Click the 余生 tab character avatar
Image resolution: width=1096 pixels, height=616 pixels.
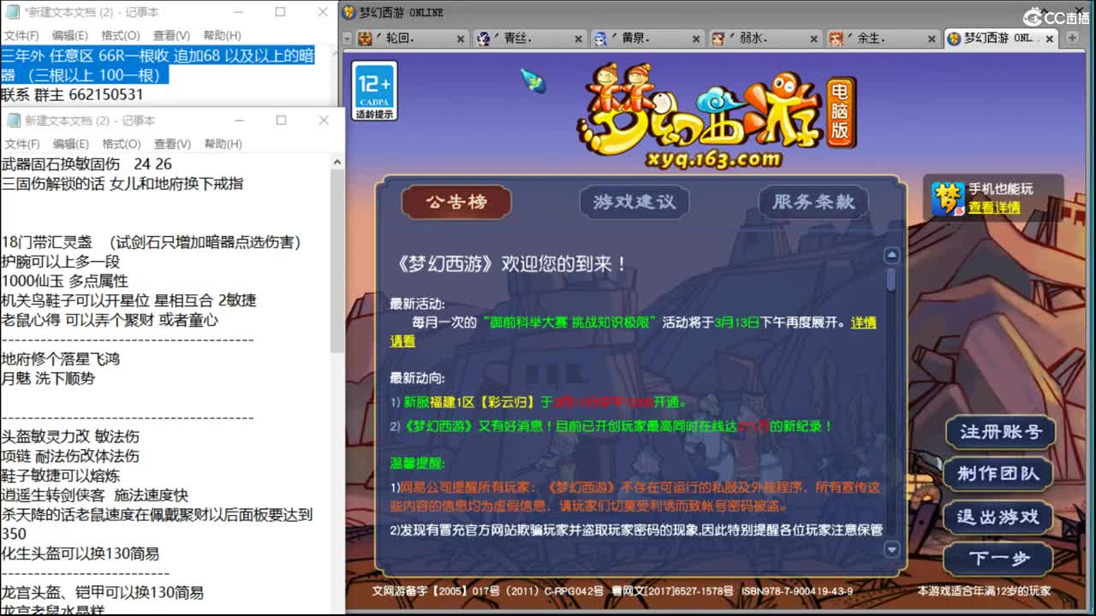point(837,38)
